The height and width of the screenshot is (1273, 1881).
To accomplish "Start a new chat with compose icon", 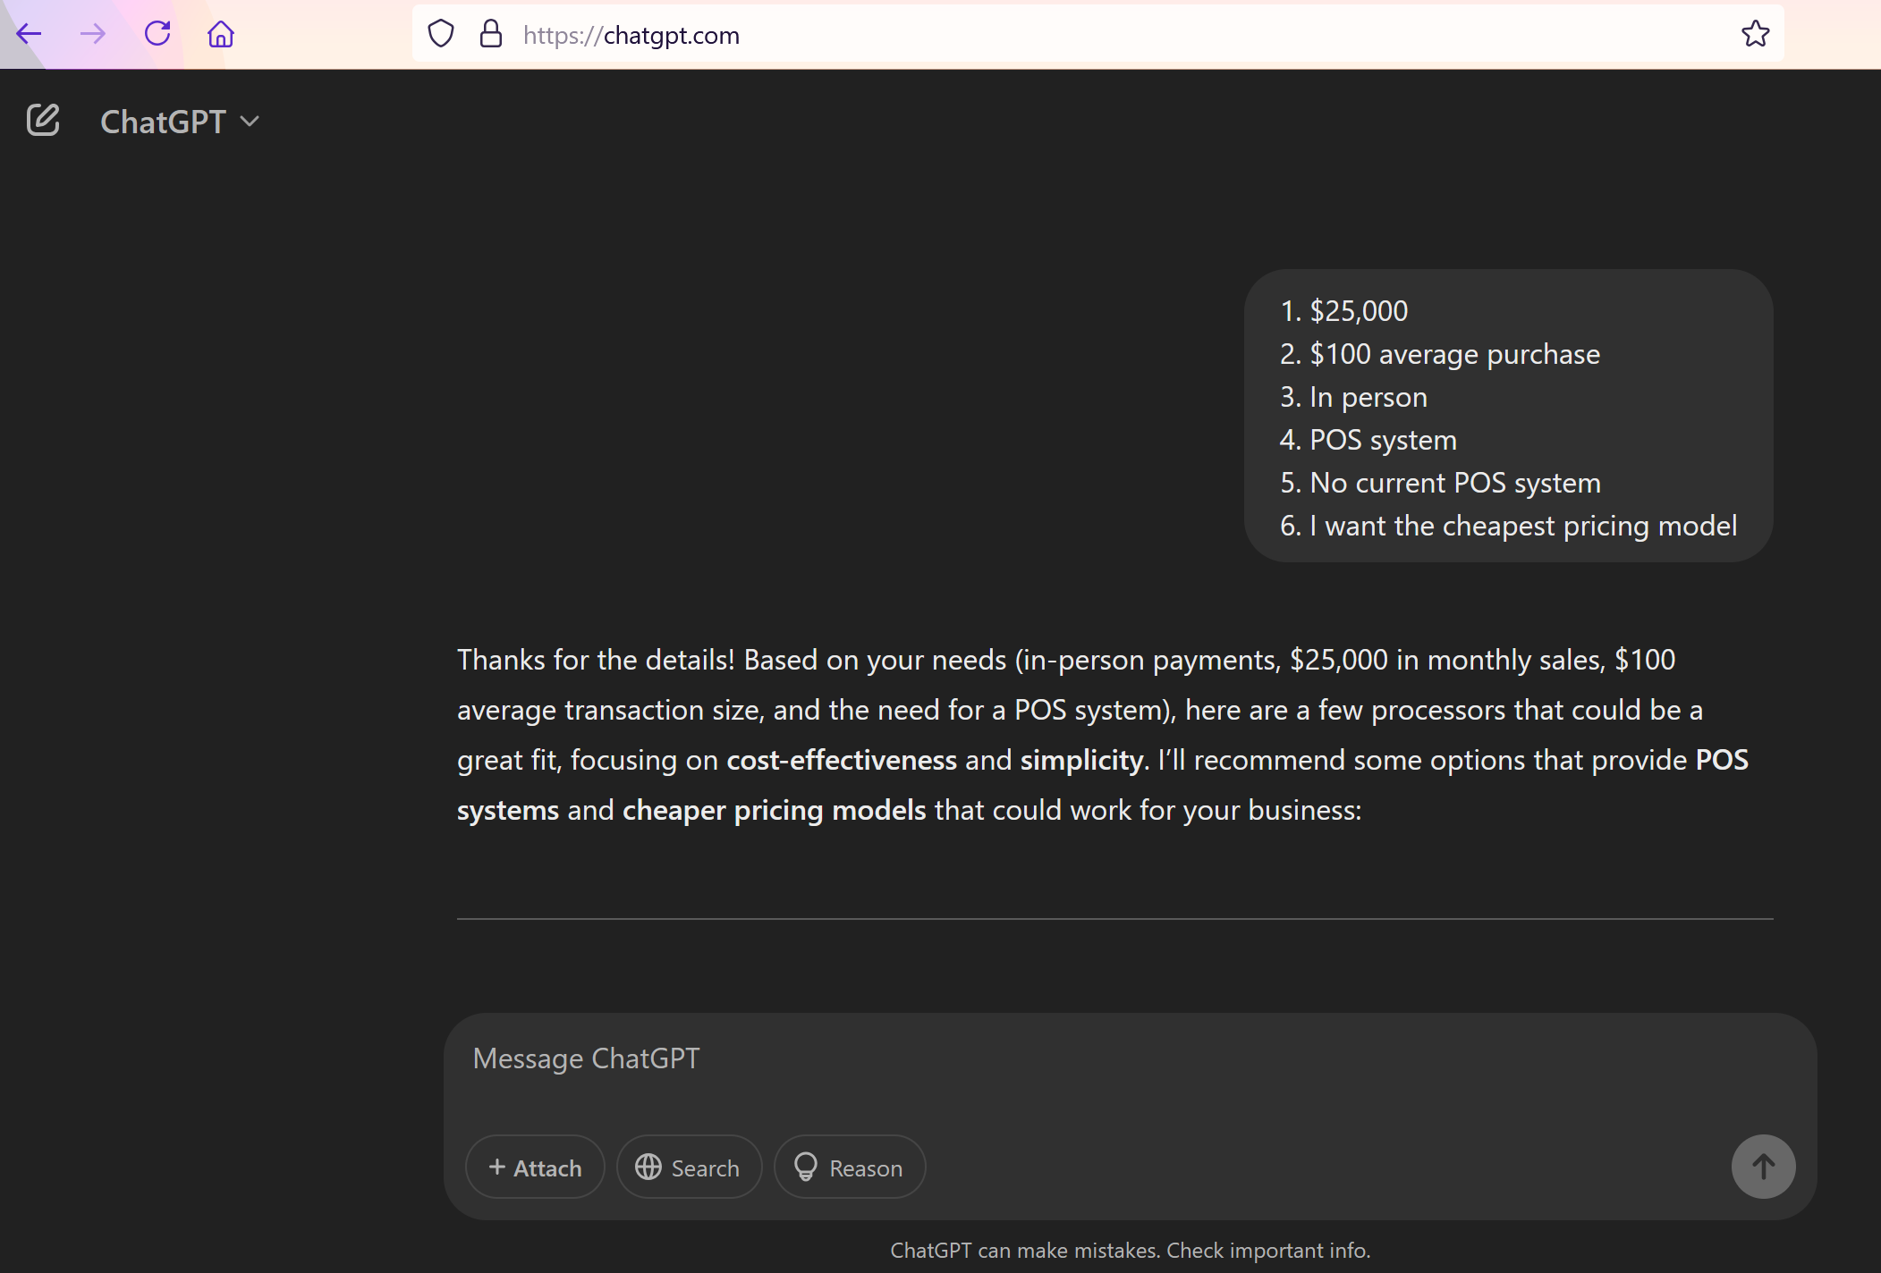I will point(43,120).
